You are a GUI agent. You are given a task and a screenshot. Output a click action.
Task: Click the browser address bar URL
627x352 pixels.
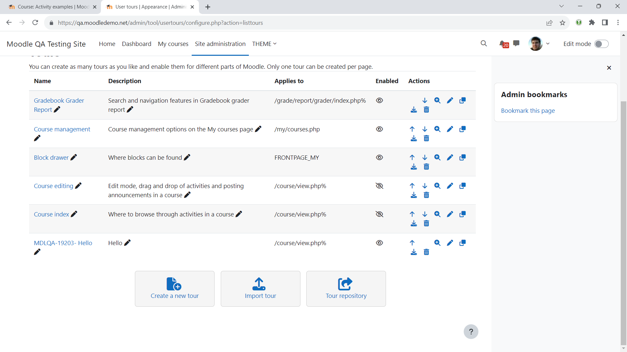[x=160, y=23]
